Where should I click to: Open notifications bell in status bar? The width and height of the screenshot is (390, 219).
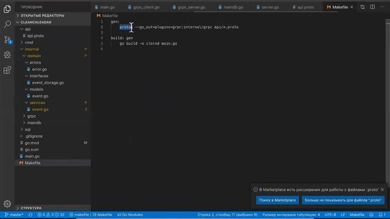[382, 215]
